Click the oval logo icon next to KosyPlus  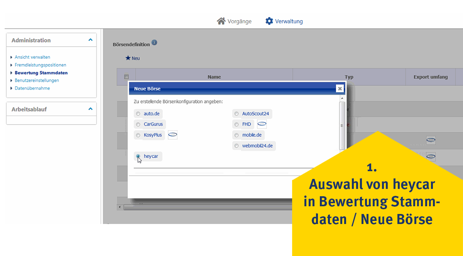click(x=172, y=135)
